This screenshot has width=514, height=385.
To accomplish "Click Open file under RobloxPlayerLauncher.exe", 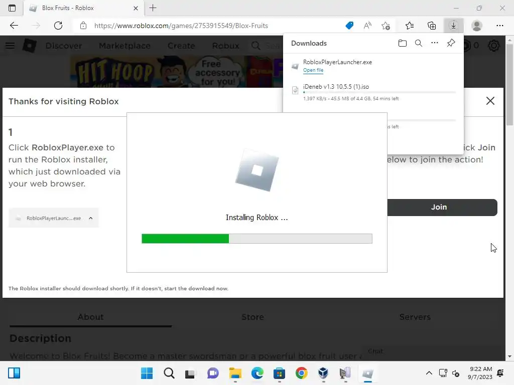I will tap(313, 70).
